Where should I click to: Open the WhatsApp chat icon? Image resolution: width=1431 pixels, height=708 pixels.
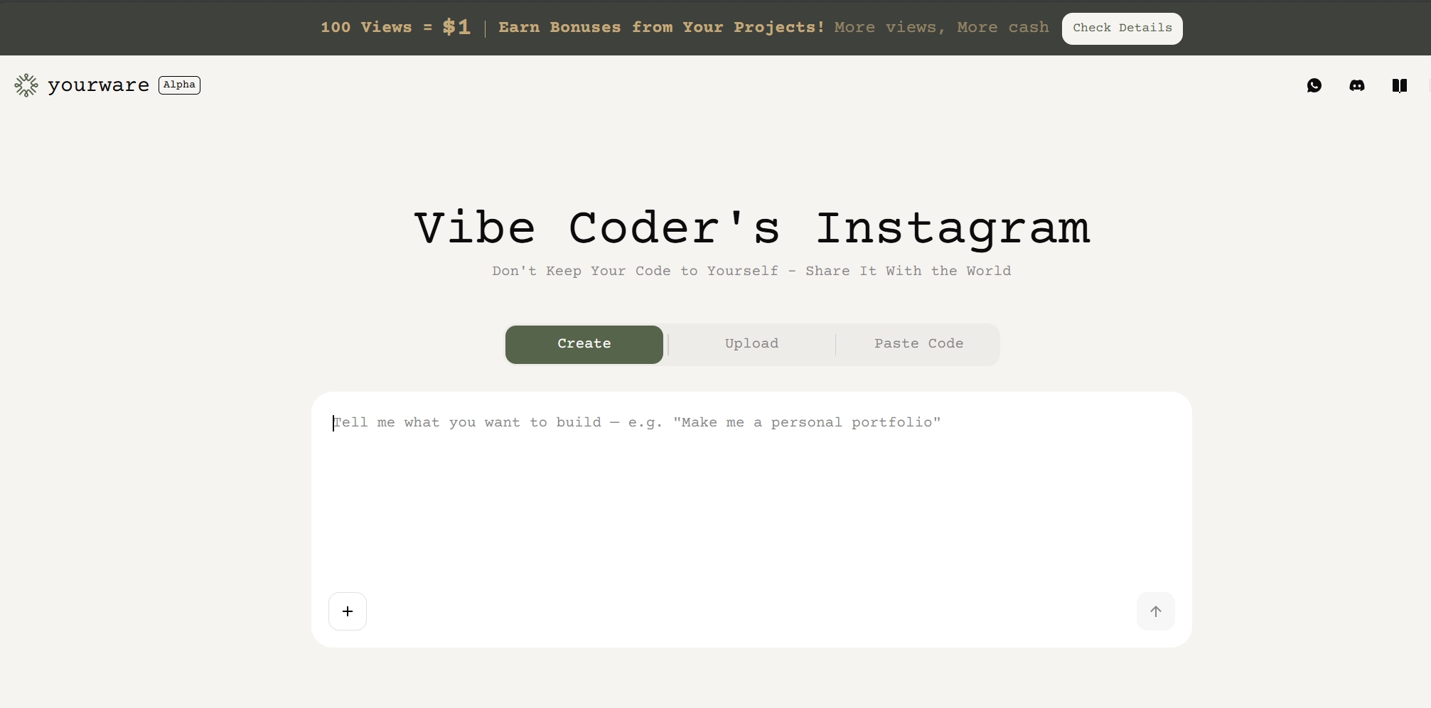coord(1314,85)
